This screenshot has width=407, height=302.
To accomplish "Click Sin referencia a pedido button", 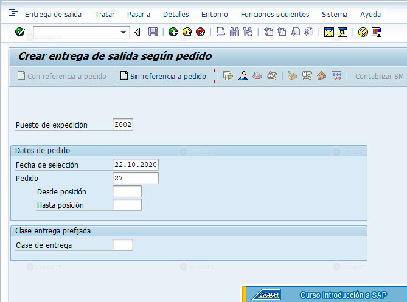I will pos(165,76).
